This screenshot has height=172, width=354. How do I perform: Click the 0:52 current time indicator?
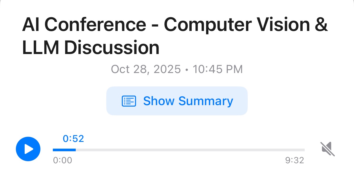click(73, 138)
